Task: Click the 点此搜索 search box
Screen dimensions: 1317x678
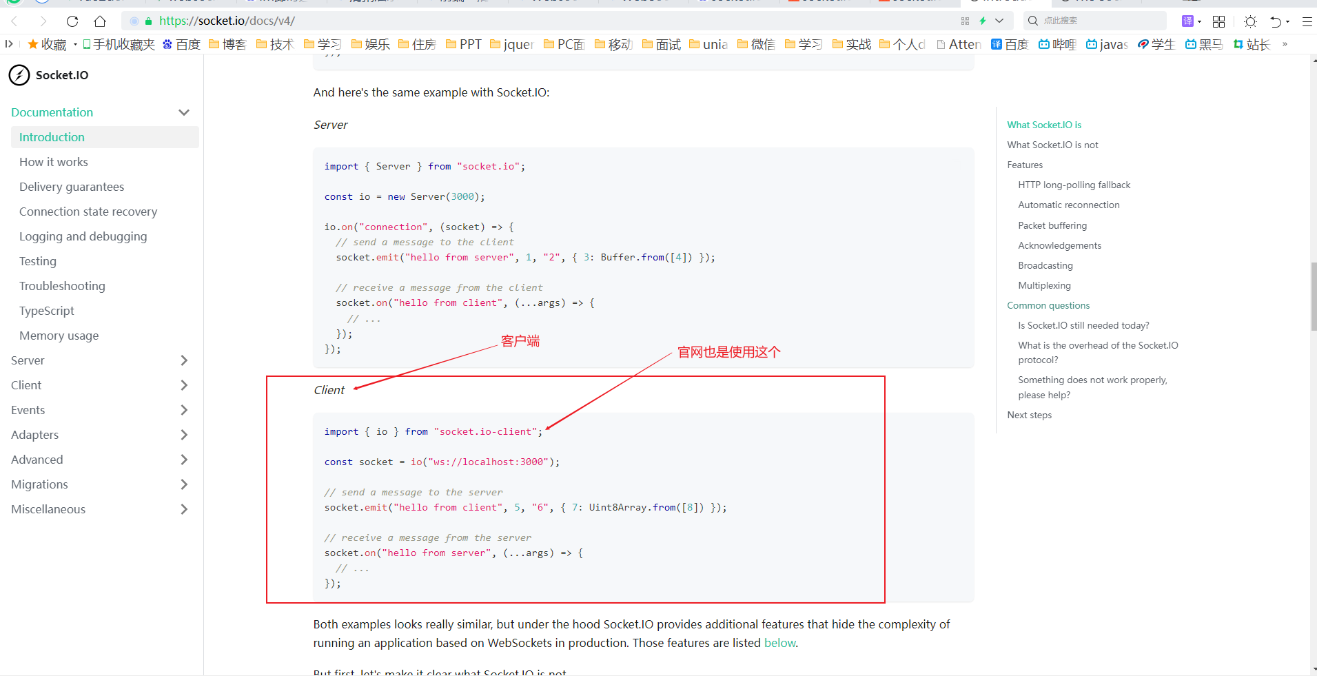Action: click(x=1094, y=21)
